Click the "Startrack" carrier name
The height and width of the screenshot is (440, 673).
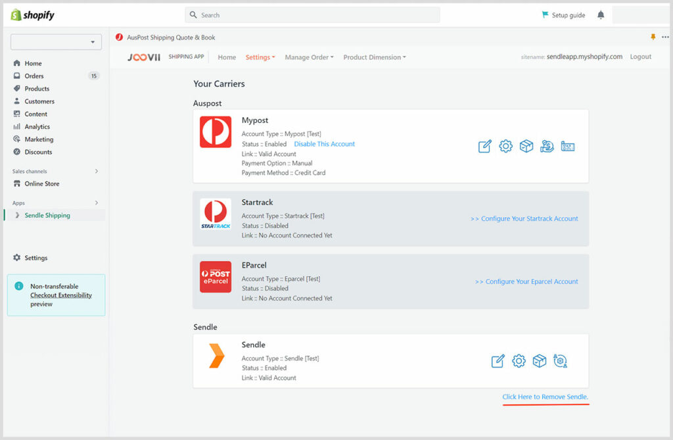[x=257, y=203]
